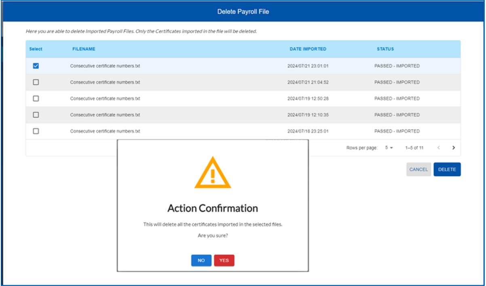Viewport: 486px width, 286px height.
Task: Click the FILENAME column header
Action: click(84, 49)
